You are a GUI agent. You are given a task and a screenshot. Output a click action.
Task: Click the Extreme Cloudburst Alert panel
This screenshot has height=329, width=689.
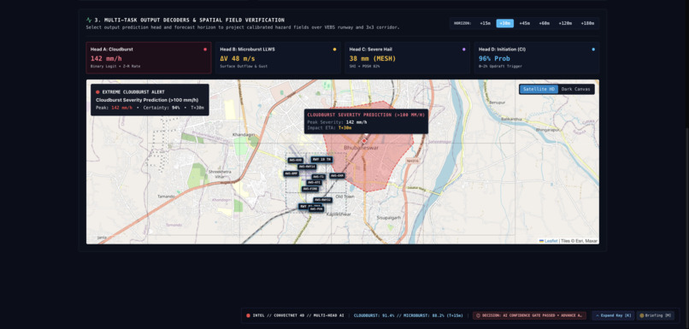[150, 100]
